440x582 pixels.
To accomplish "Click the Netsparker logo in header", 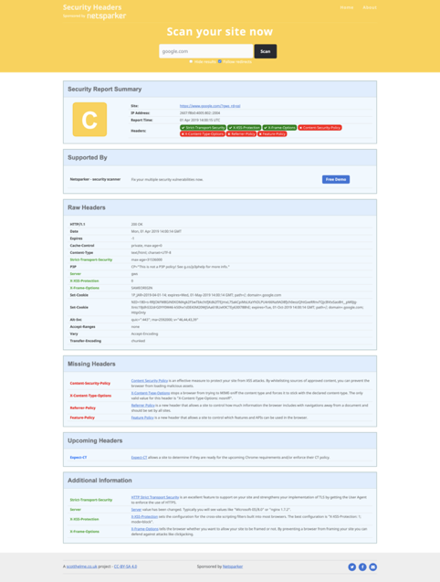I will [x=106, y=16].
